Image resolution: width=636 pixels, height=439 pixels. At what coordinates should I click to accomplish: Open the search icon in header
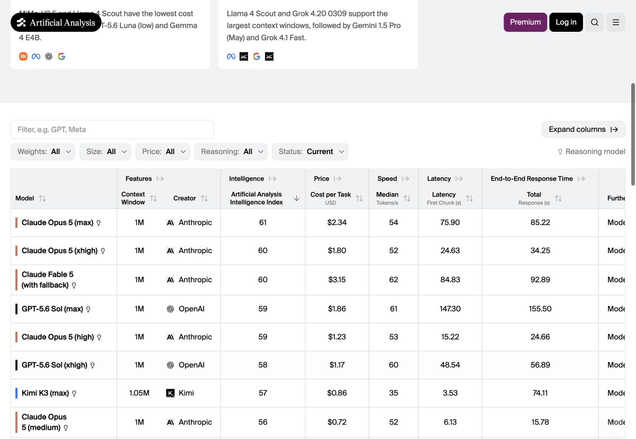tap(595, 22)
